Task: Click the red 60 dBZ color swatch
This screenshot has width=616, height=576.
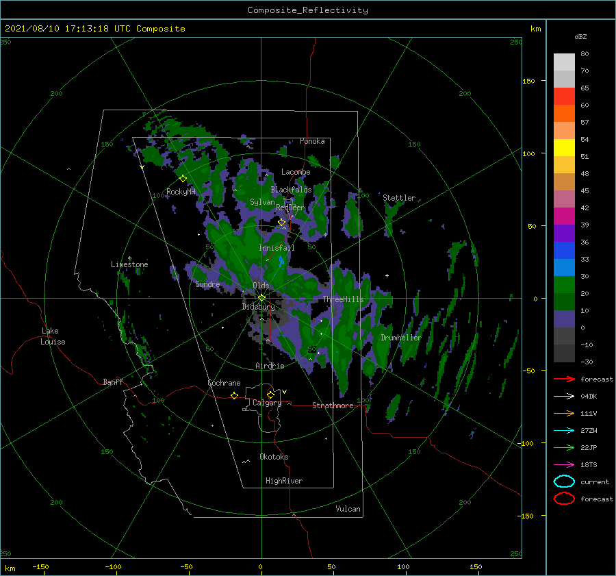Action: coord(564,97)
